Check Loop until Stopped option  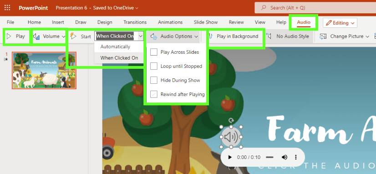pyautogui.click(x=154, y=66)
